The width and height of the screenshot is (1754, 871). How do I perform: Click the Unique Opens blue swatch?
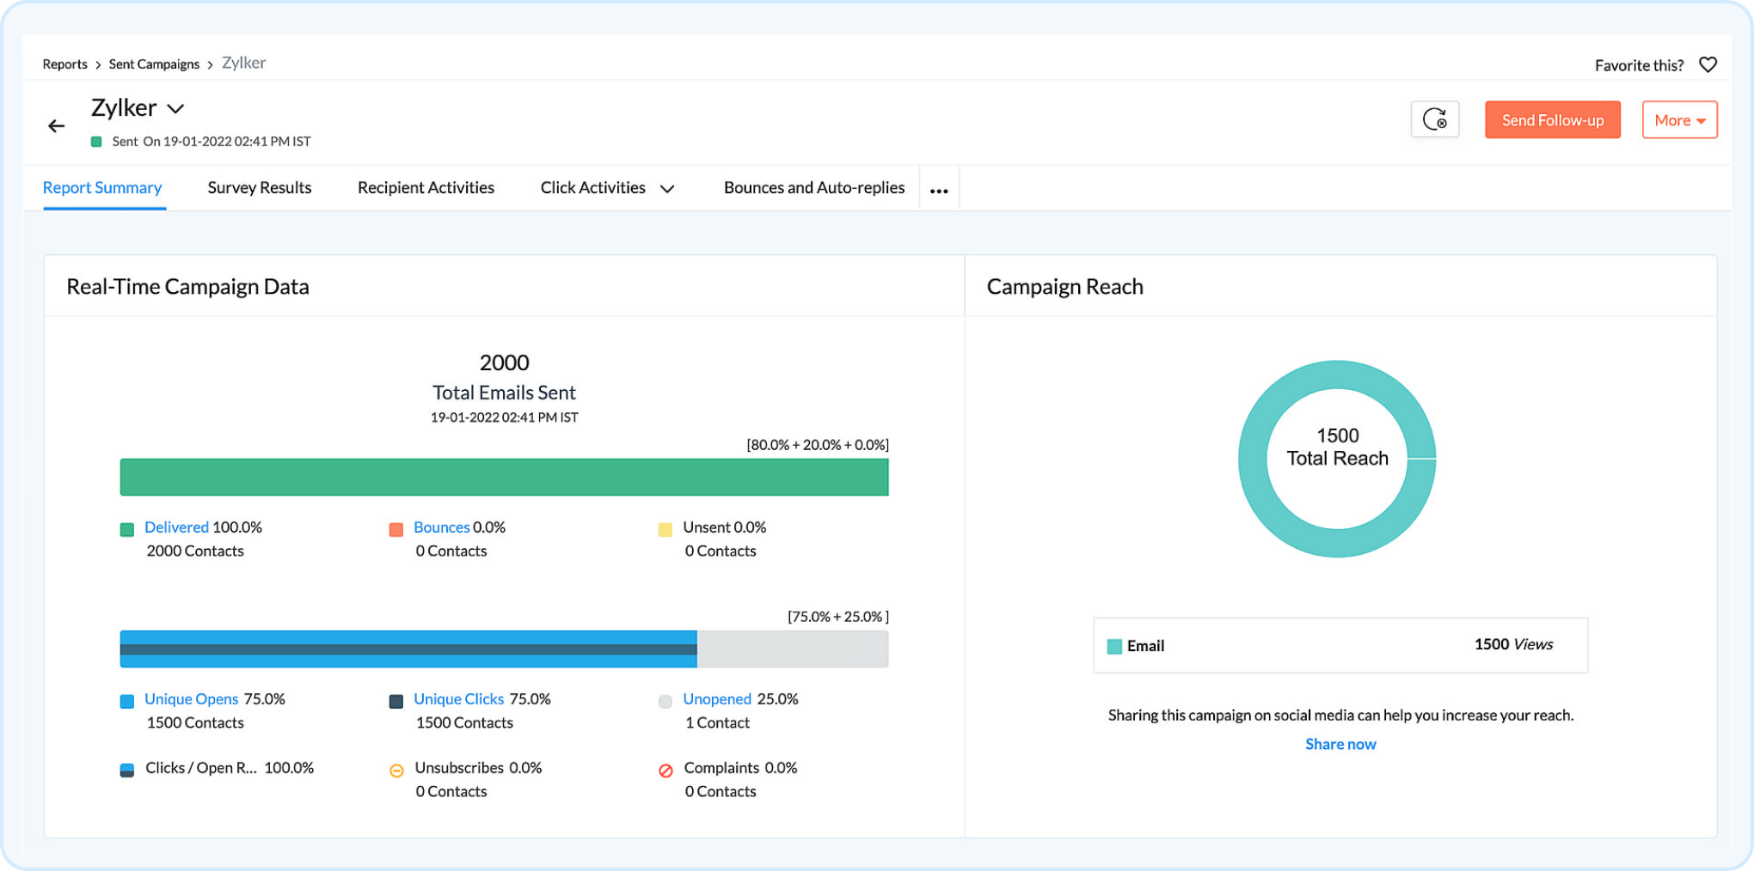coord(126,701)
